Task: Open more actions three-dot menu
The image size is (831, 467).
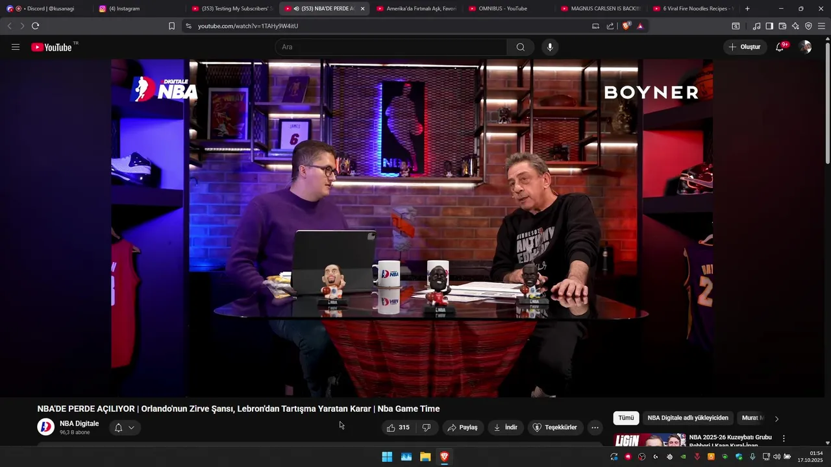Action: click(x=595, y=427)
